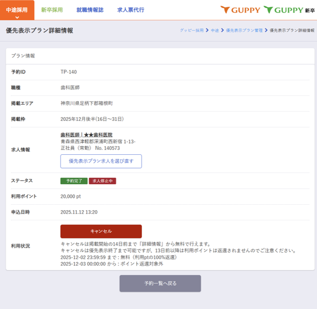Select the 求人票代行 tab
This screenshot has width=317, height=309.
click(x=130, y=9)
